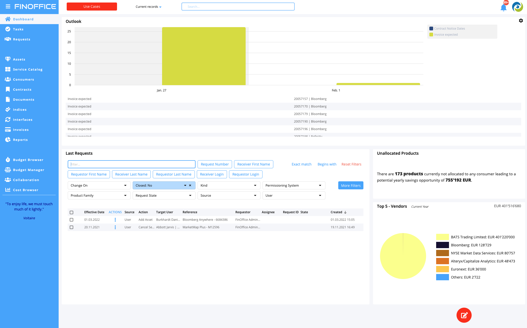Open the user profile avatar
527x328 pixels.
pos(518,7)
